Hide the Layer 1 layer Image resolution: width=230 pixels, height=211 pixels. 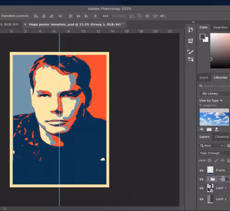[x=201, y=188]
